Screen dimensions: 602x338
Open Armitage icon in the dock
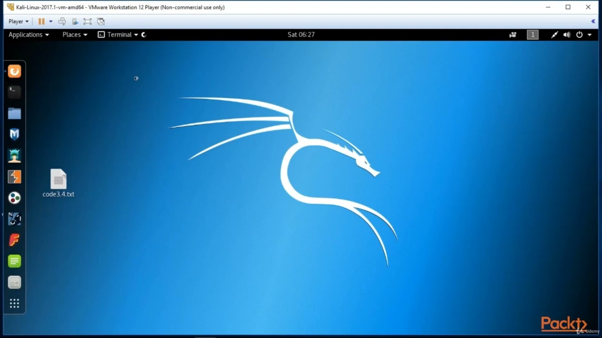[x=15, y=155]
